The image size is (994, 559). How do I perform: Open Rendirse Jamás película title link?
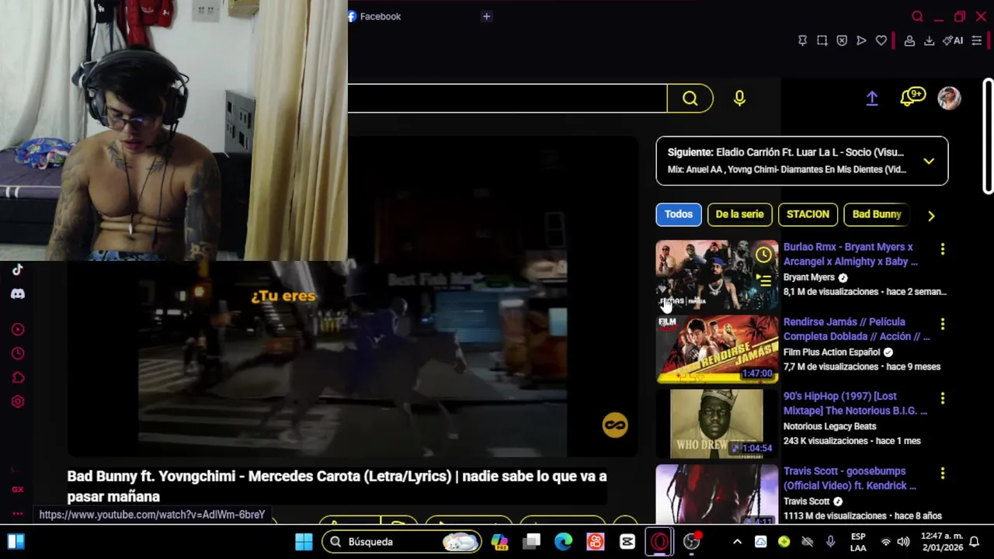coord(857,328)
